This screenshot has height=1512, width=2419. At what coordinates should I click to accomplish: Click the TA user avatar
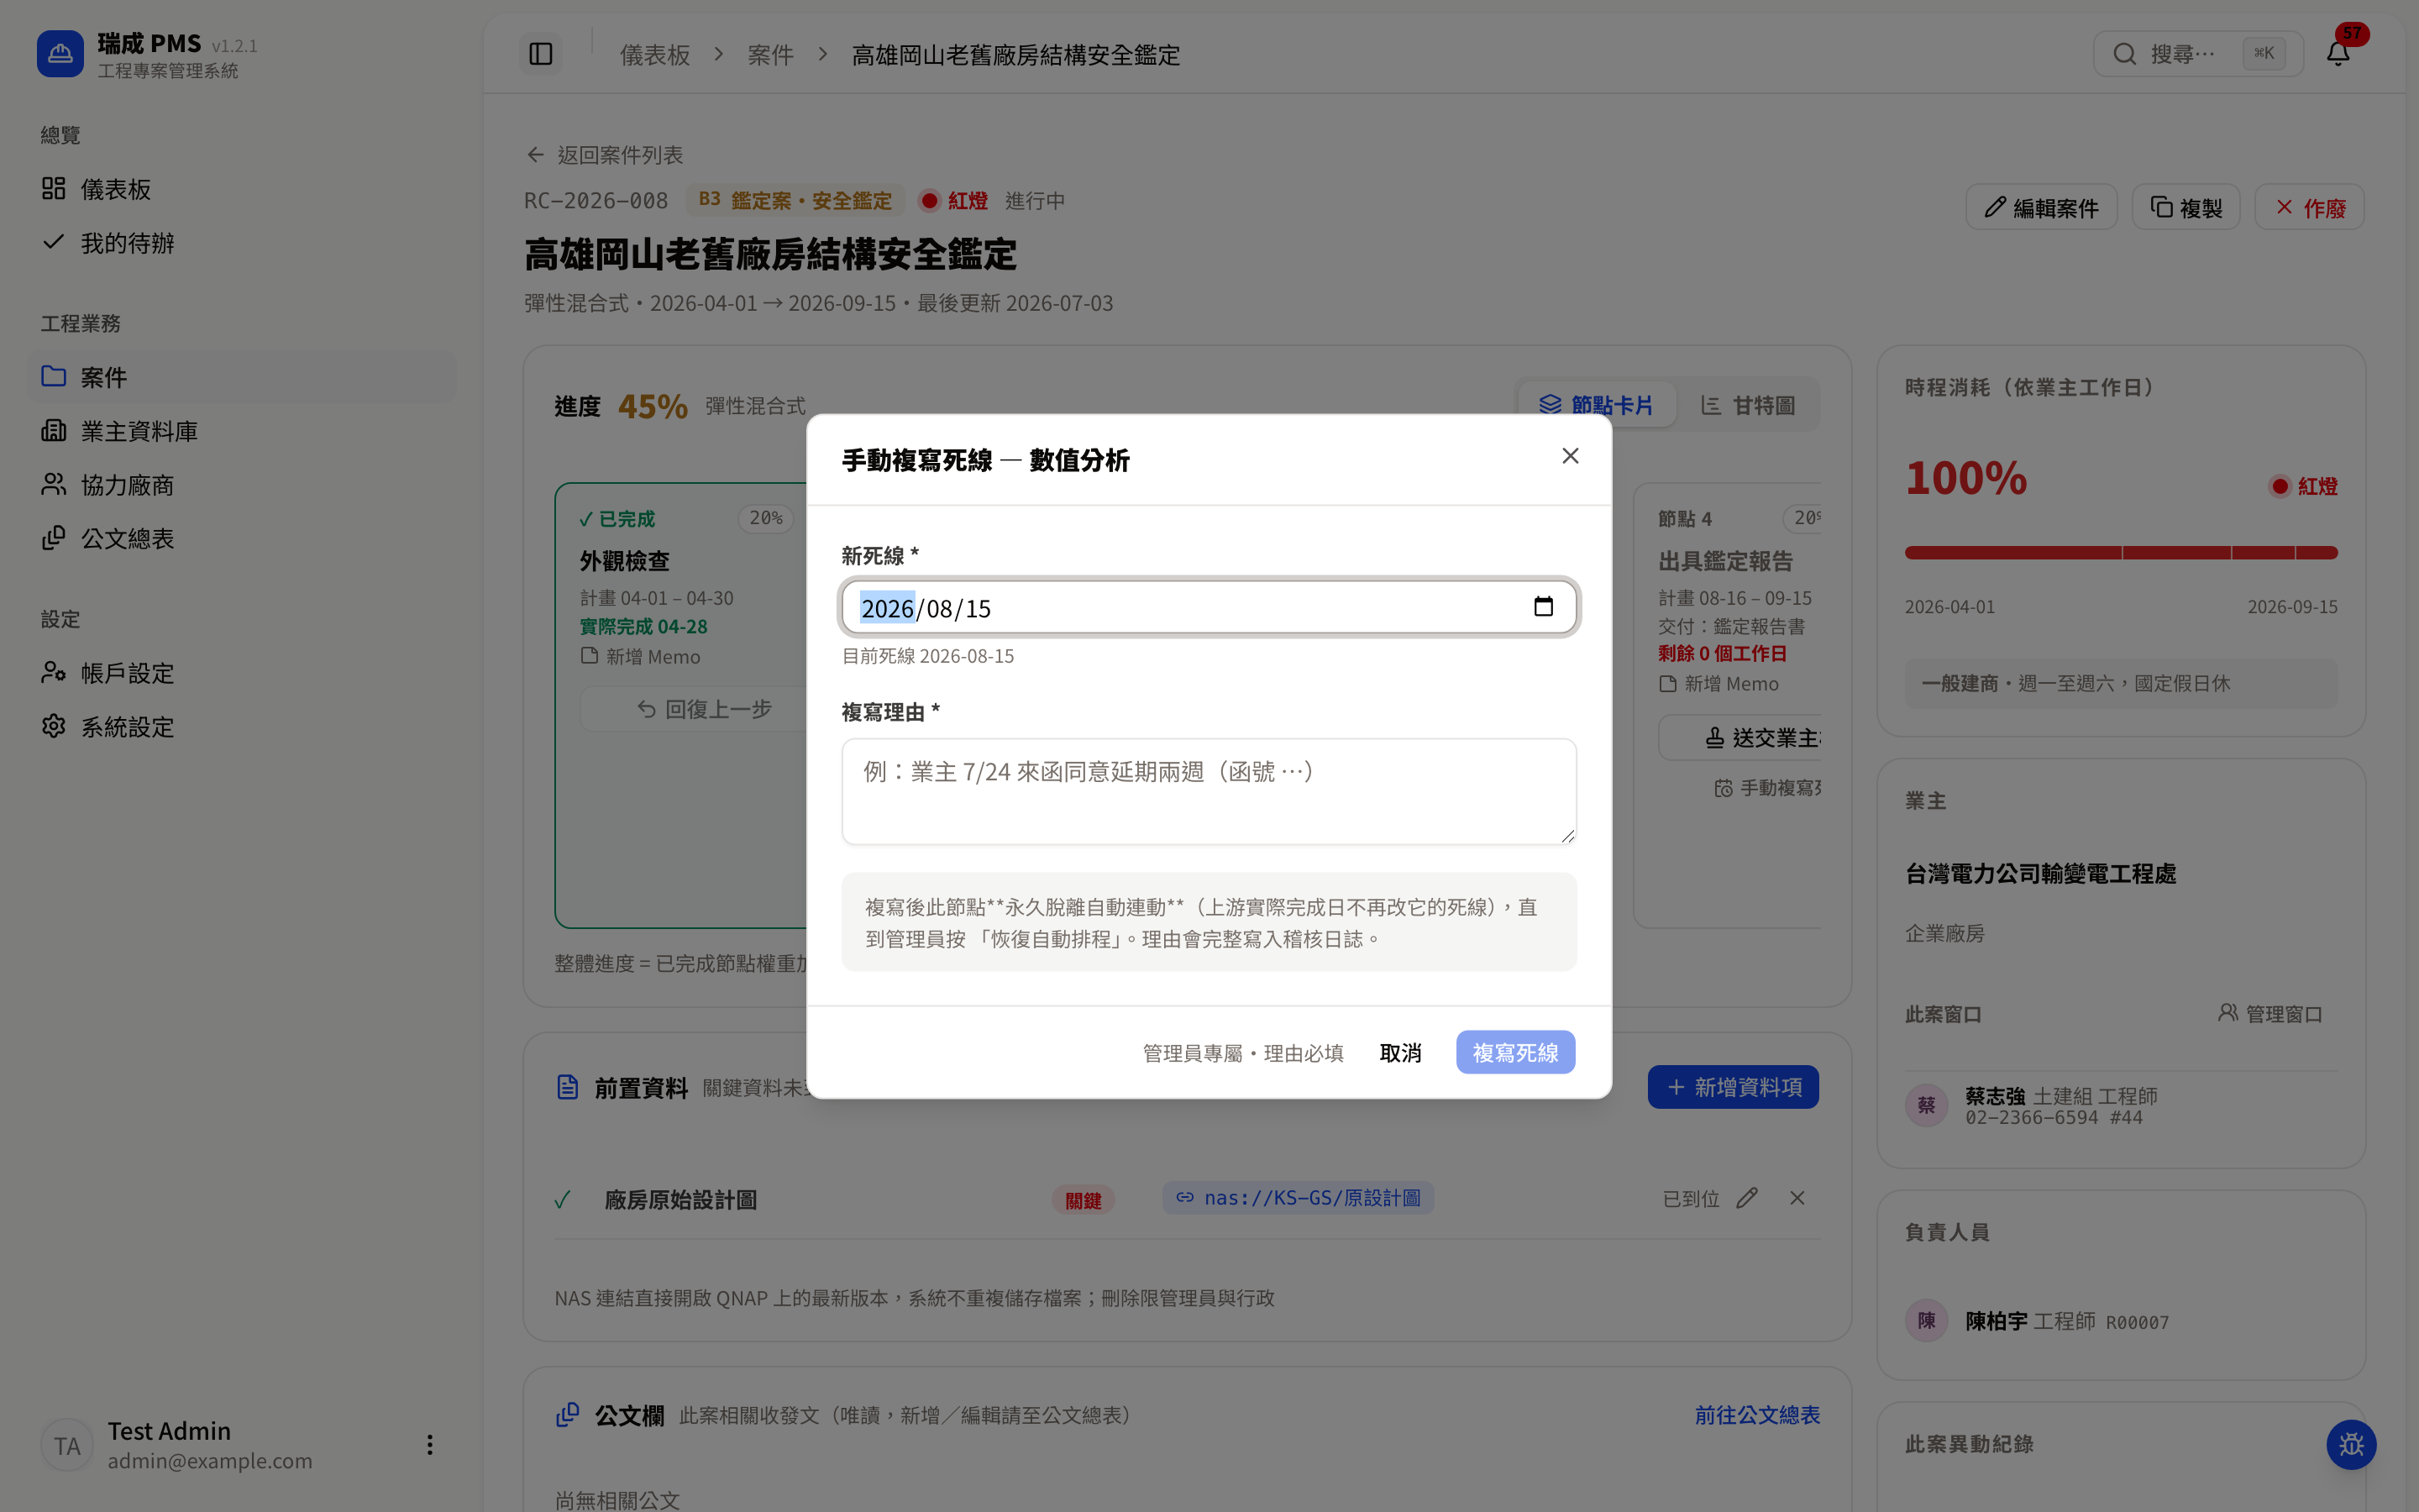(x=67, y=1446)
